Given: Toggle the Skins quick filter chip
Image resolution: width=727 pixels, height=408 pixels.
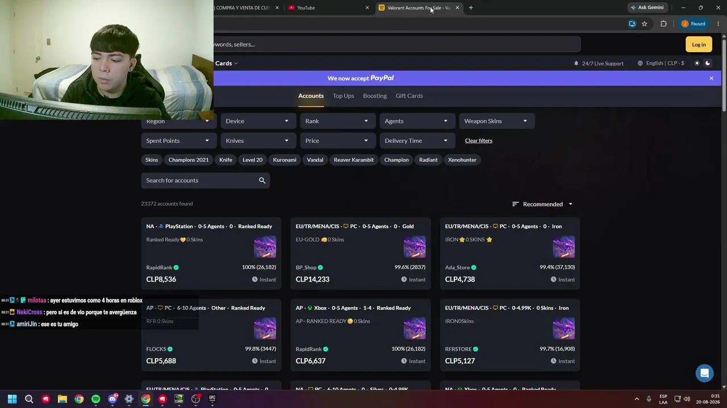Looking at the screenshot, I should (x=152, y=160).
